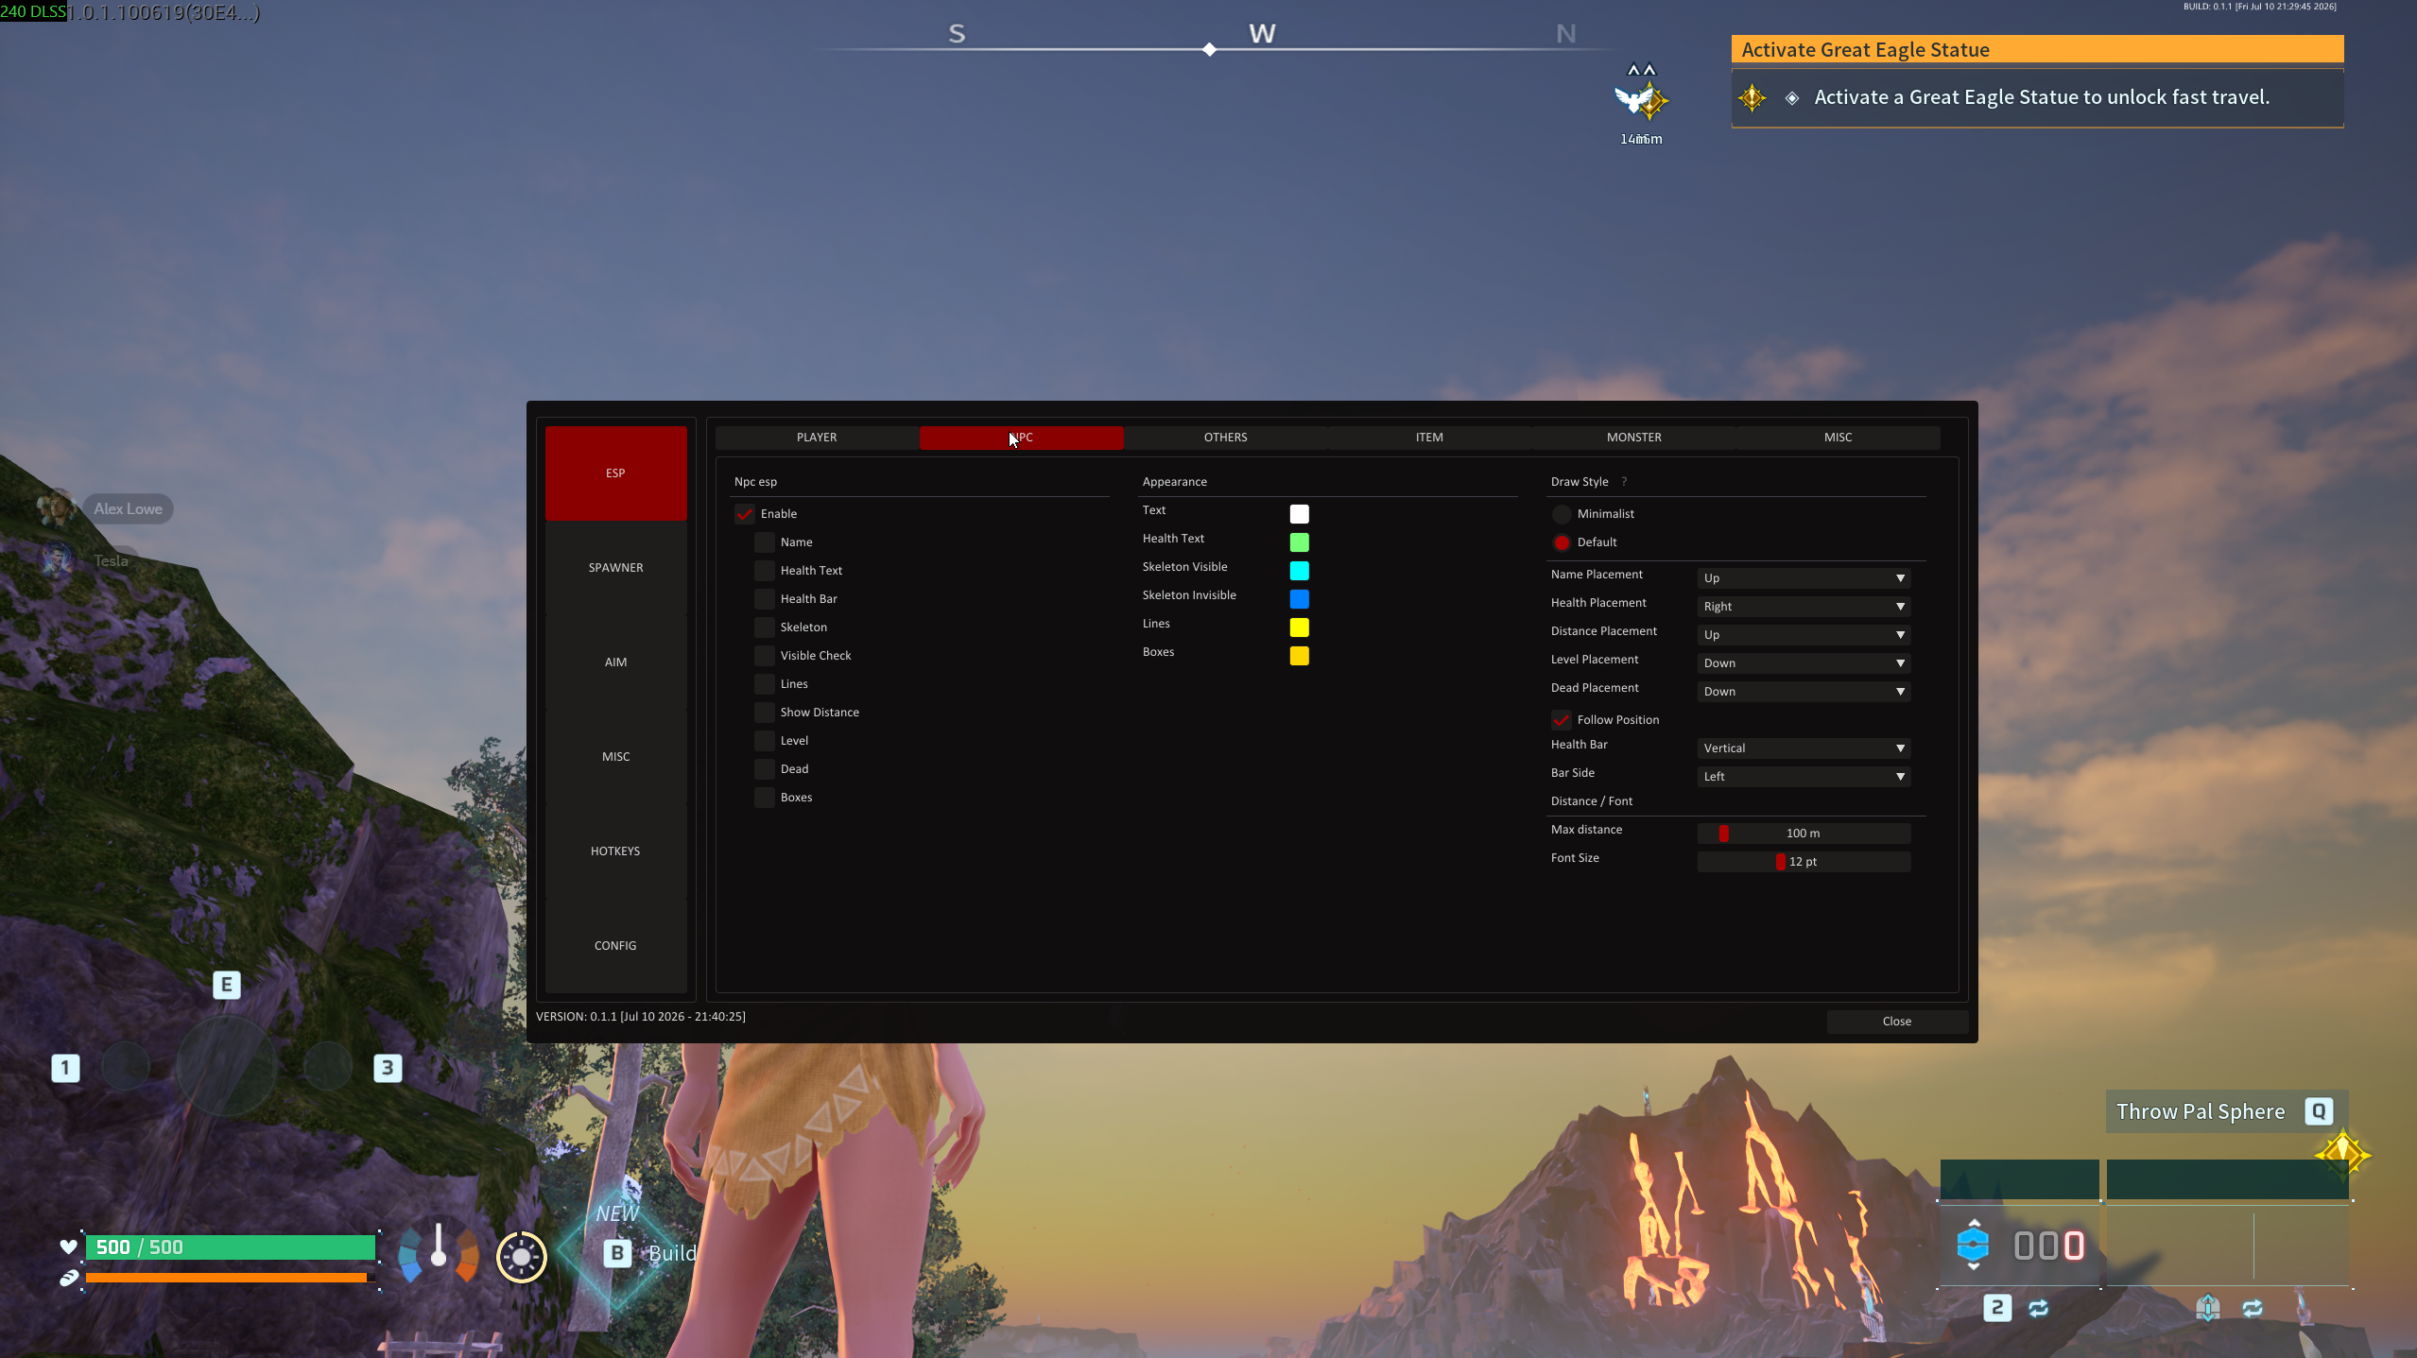Screen dimensions: 2417x1358
Task: Enable the Health Text checkbox
Action: (x=765, y=571)
